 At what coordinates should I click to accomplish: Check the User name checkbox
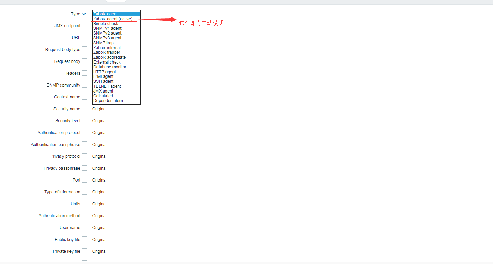pos(84,227)
